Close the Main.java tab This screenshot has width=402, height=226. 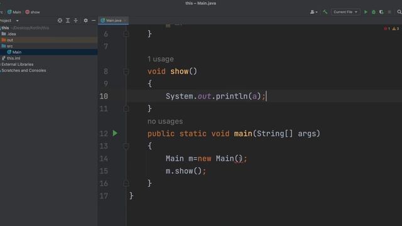click(x=125, y=21)
